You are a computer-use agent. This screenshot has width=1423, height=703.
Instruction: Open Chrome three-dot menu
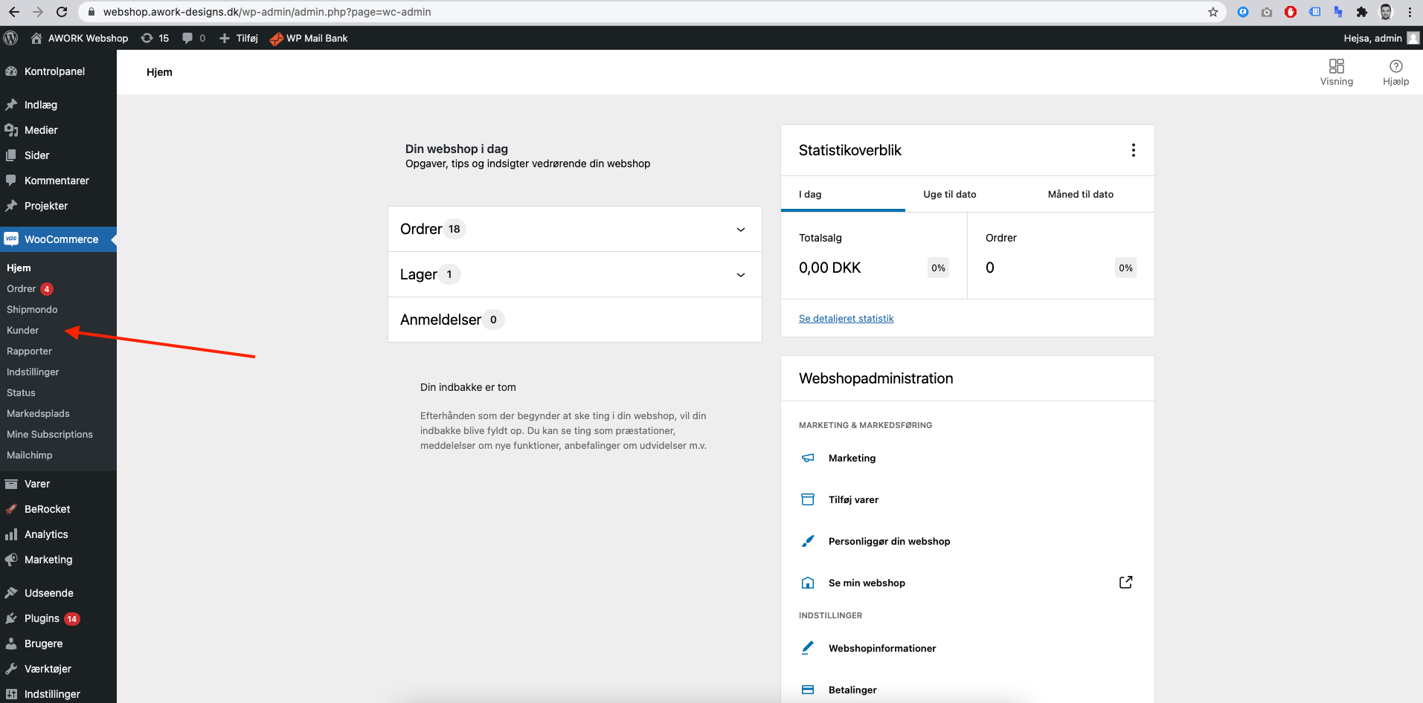tap(1410, 12)
